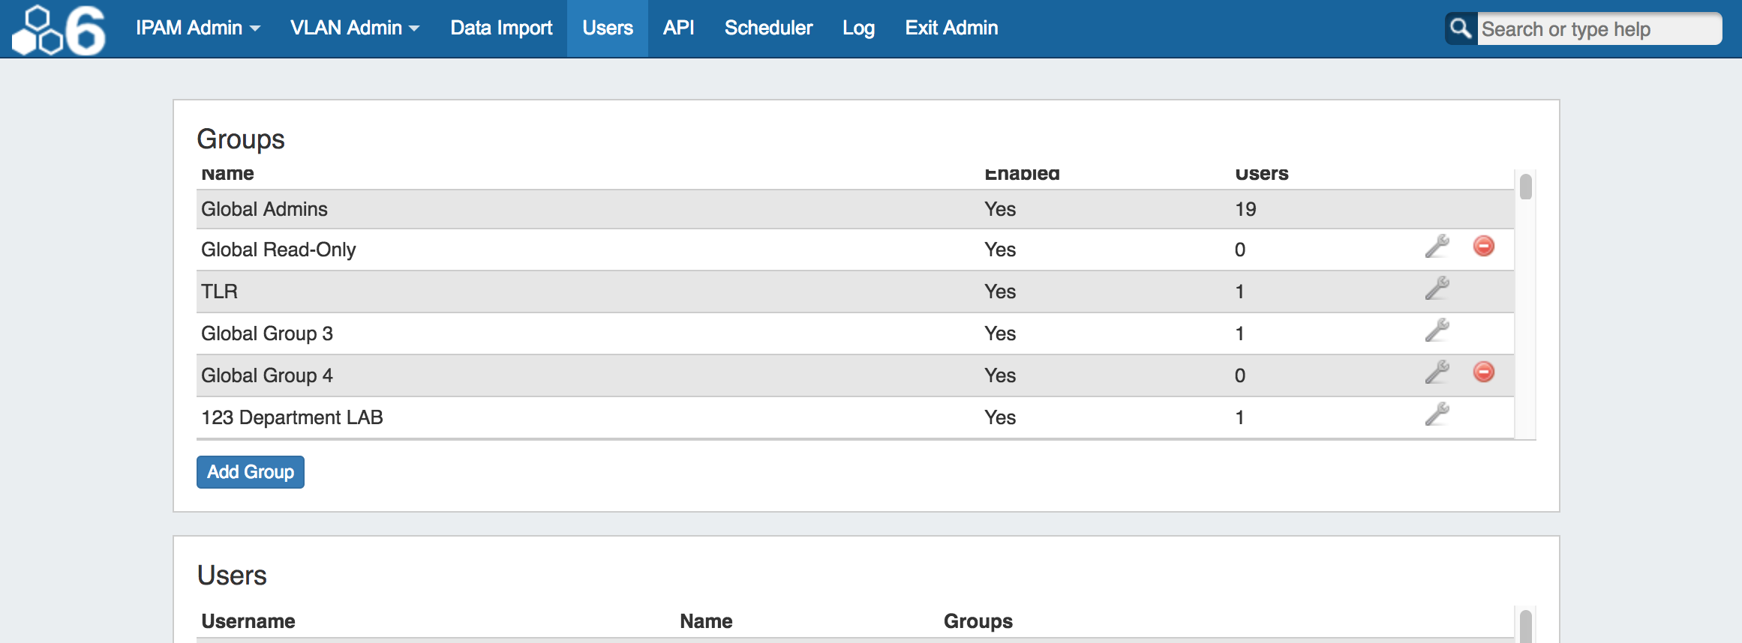Select the Users tab in navbar

(607, 28)
